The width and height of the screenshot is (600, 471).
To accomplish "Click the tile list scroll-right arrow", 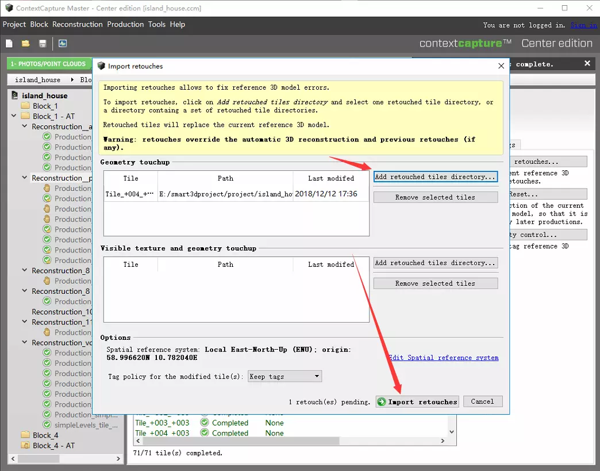I will click(x=443, y=441).
